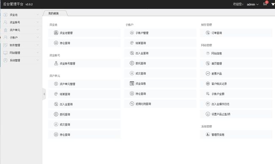
Task: Open 持仓查询 link in 子账户 section
Action: coord(140,94)
